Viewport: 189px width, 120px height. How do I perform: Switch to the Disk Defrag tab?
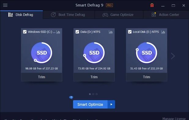21,15
